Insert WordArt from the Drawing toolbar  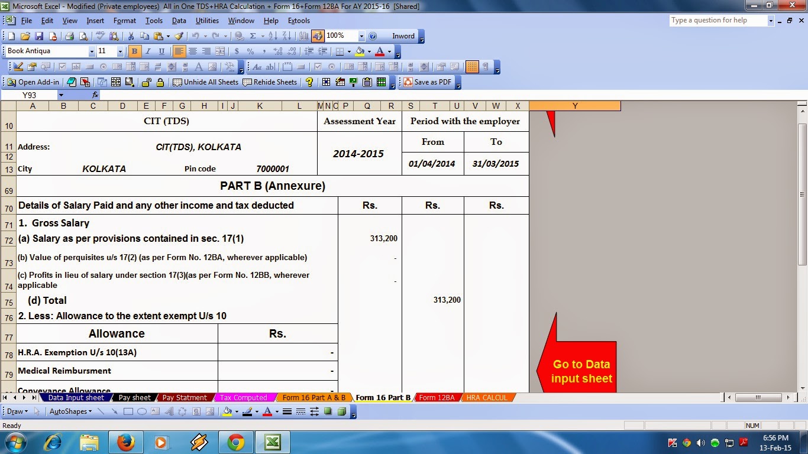click(169, 411)
